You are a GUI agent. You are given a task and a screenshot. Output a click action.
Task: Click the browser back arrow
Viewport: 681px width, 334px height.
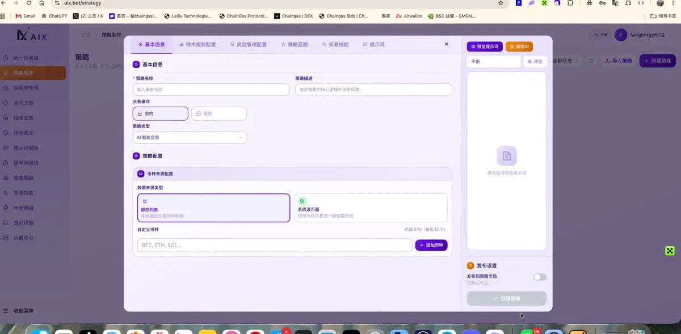pos(3,3)
